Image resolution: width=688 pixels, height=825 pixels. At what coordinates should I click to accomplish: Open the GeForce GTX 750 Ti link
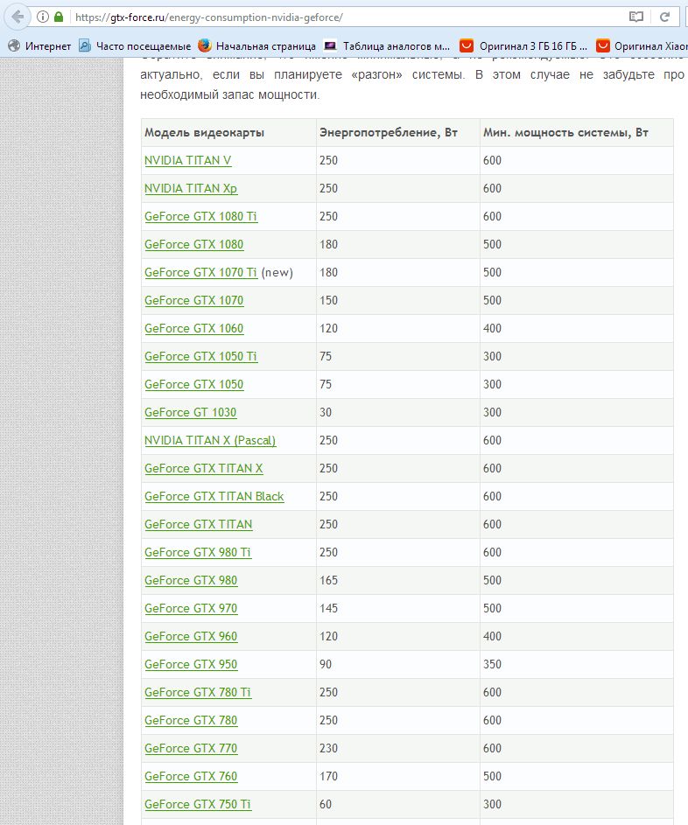(x=198, y=805)
